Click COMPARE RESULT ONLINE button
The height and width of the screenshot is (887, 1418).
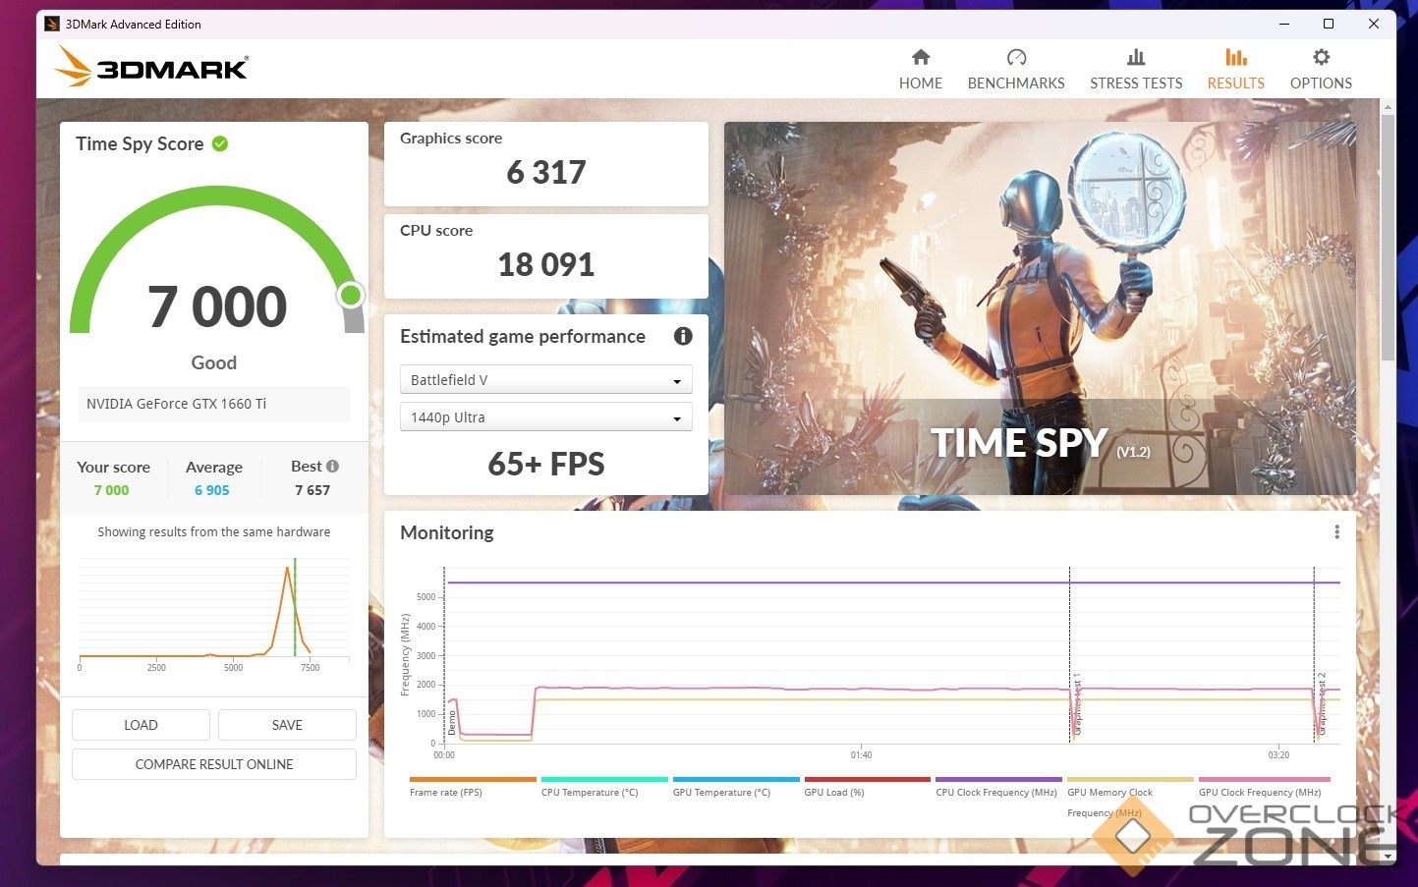214,764
